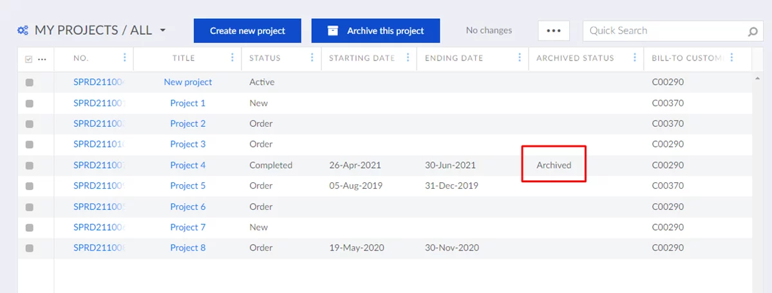Screen dimensions: 772x293
Task: Open the ARCHIVED STATUS column options menu
Action: 635,58
